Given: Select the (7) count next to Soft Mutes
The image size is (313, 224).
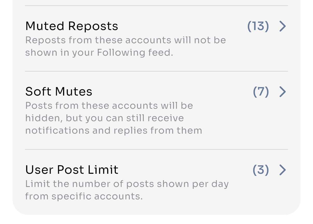Looking at the screenshot, I should (261, 92).
